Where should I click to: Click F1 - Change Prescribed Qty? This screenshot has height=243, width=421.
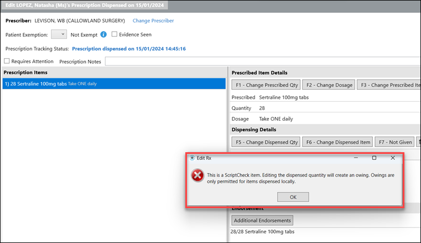pyautogui.click(x=266, y=85)
